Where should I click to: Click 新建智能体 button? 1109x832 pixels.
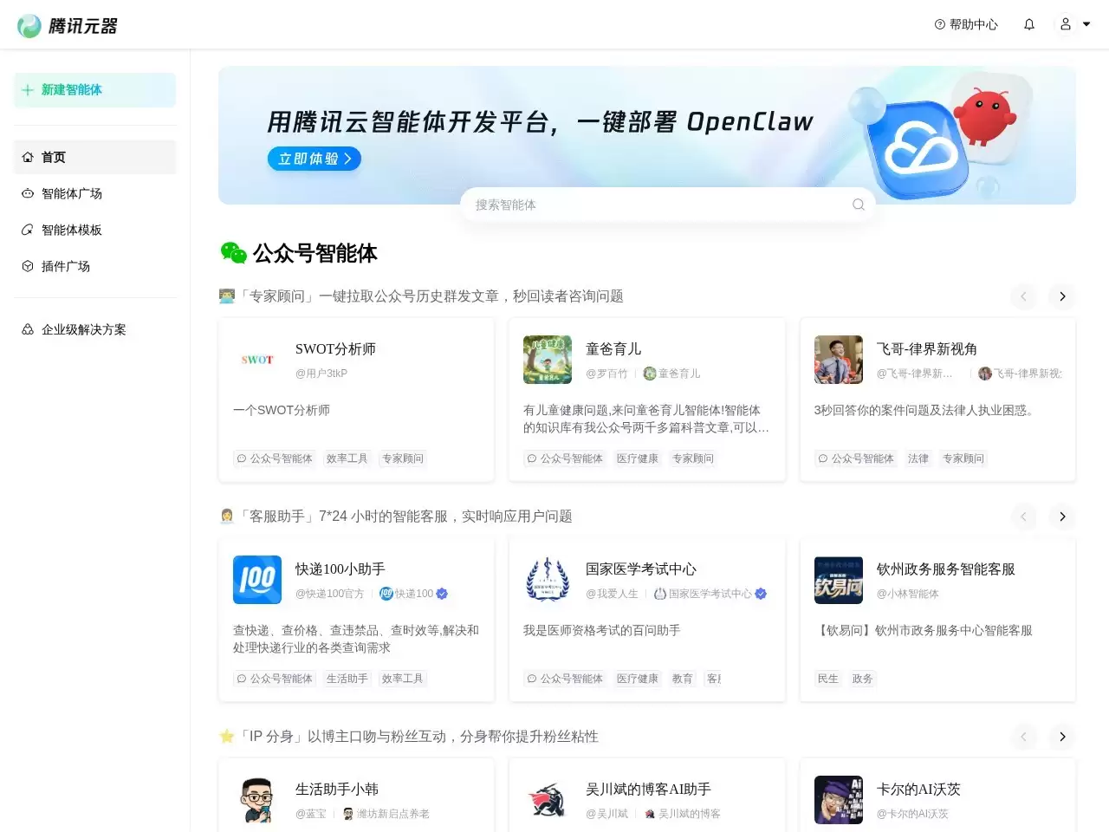tap(94, 90)
